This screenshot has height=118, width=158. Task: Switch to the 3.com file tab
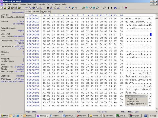click(28, 12)
